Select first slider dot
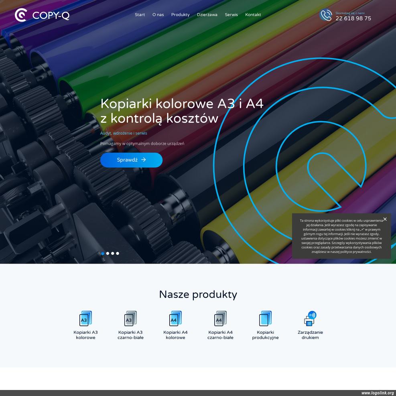This screenshot has width=396, height=396. pos(103,253)
